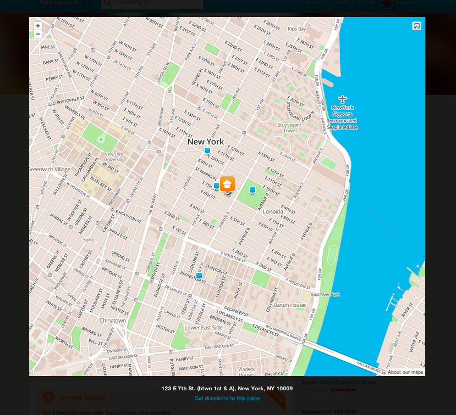Click the Newbie Special offer
Image resolution: width=456 pixels, height=415 pixels.
[x=83, y=397]
